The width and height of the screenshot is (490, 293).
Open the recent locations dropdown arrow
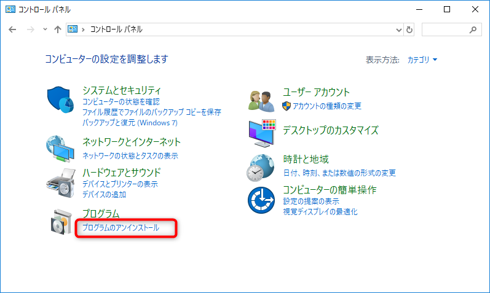pos(45,29)
